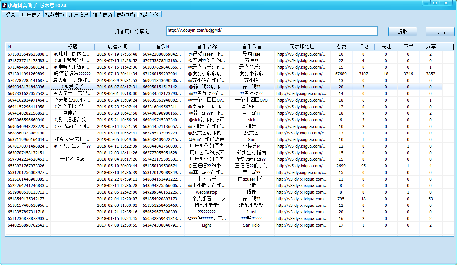Click date cell 2019-07-13 20:41:34
457x265 pixels.
pos(118,74)
